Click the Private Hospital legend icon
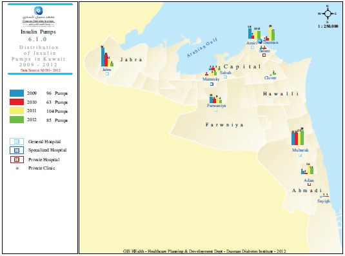 click(x=17, y=159)
